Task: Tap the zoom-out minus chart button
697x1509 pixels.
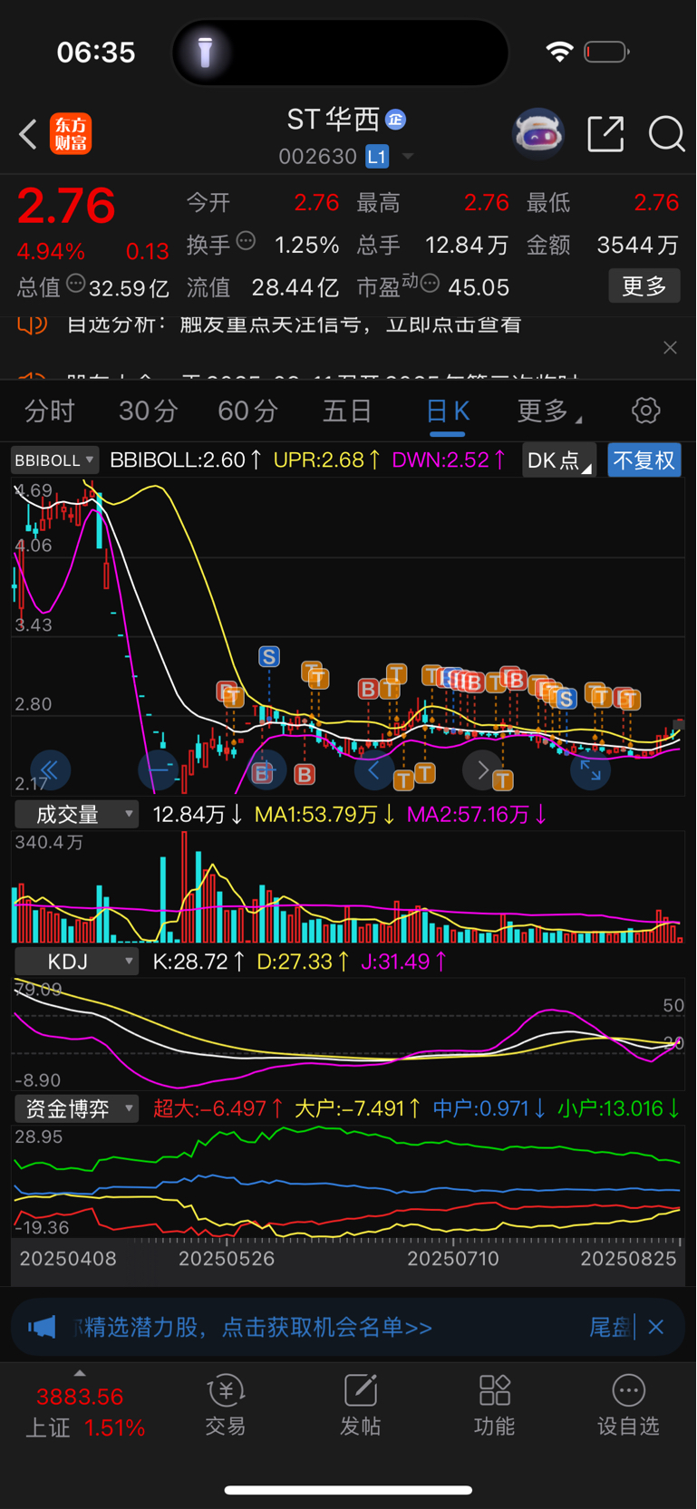Action: (158, 771)
